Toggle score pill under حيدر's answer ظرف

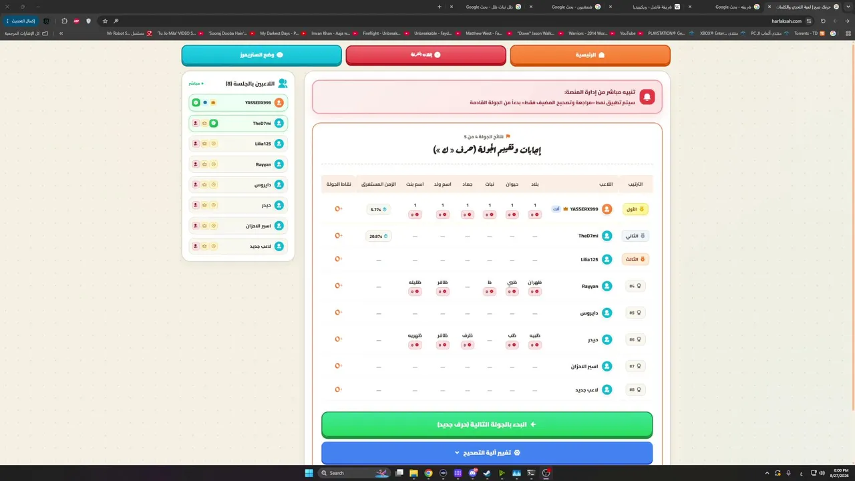(467, 345)
